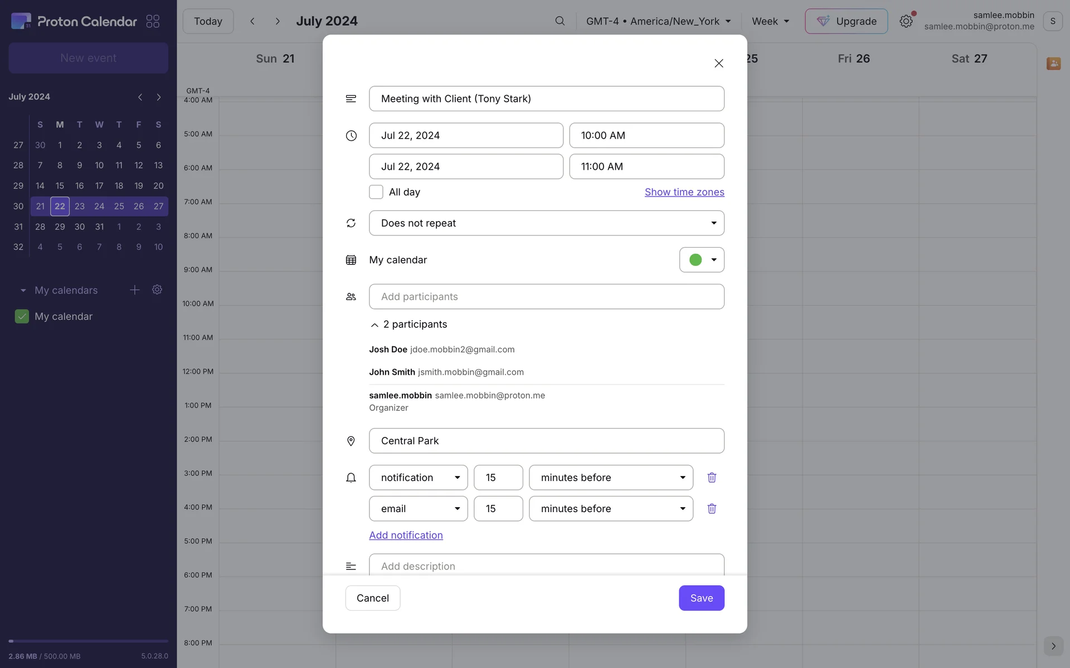The height and width of the screenshot is (668, 1070).
Task: Change email reminder type dropdown
Action: pos(418,508)
